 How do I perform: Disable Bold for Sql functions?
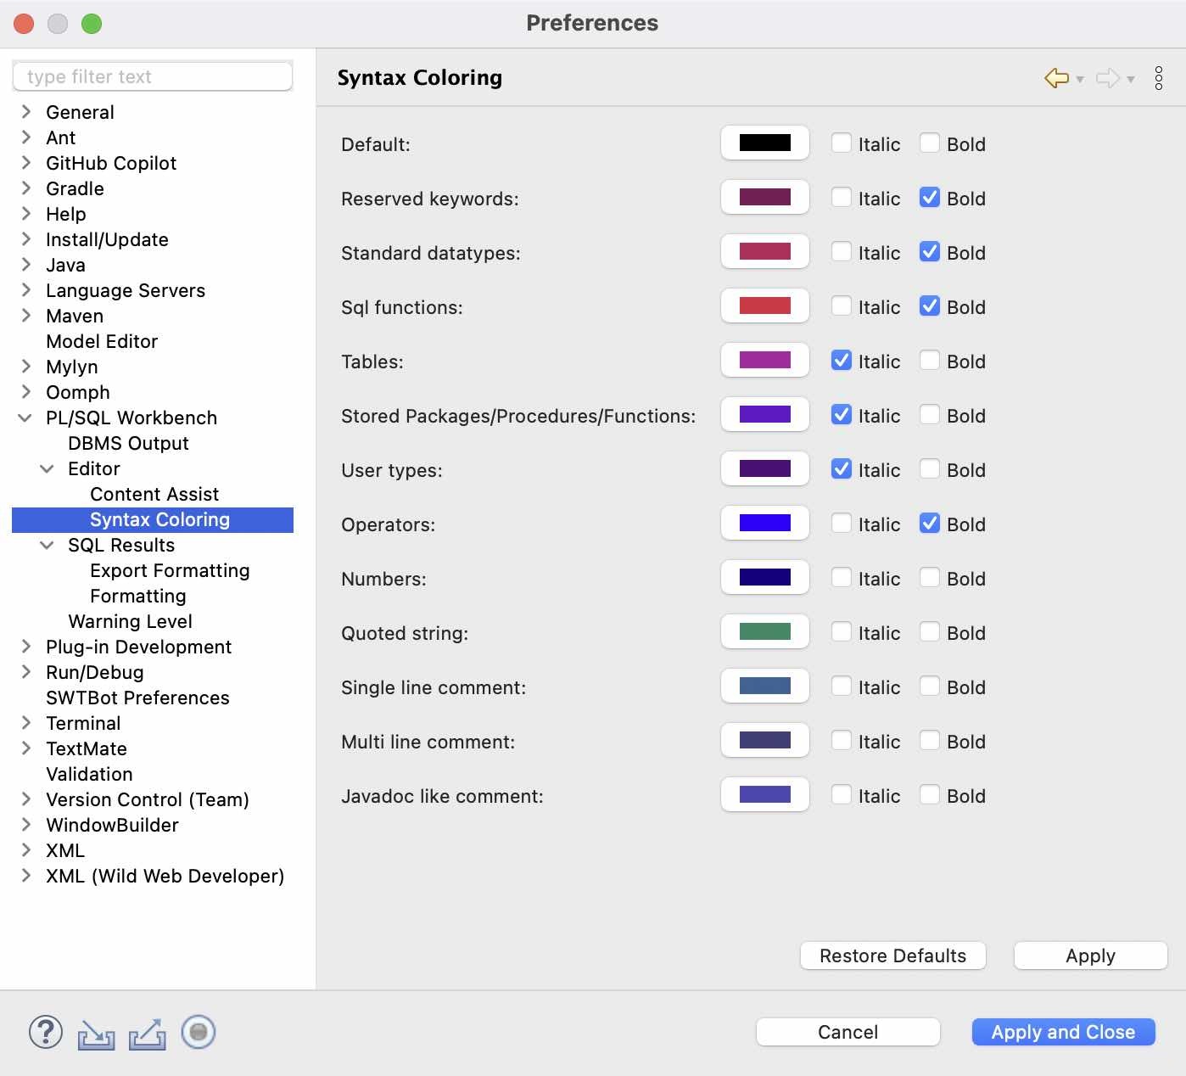930,305
